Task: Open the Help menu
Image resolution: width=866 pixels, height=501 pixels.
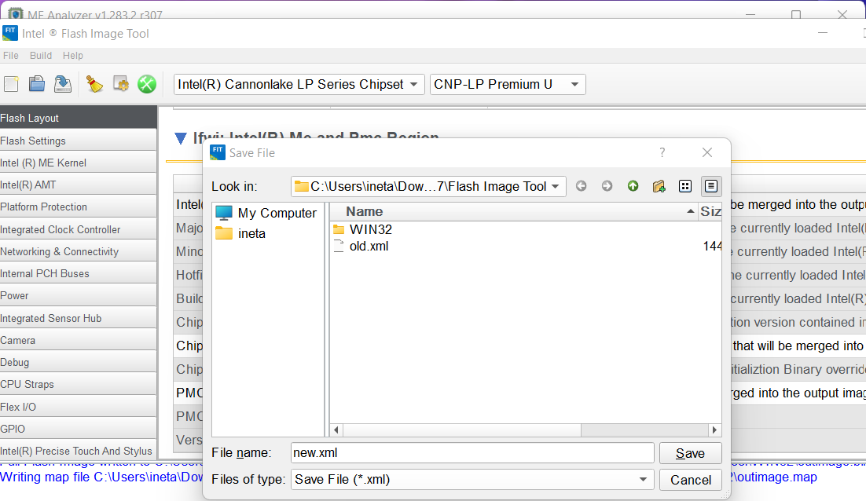Action: [72, 55]
